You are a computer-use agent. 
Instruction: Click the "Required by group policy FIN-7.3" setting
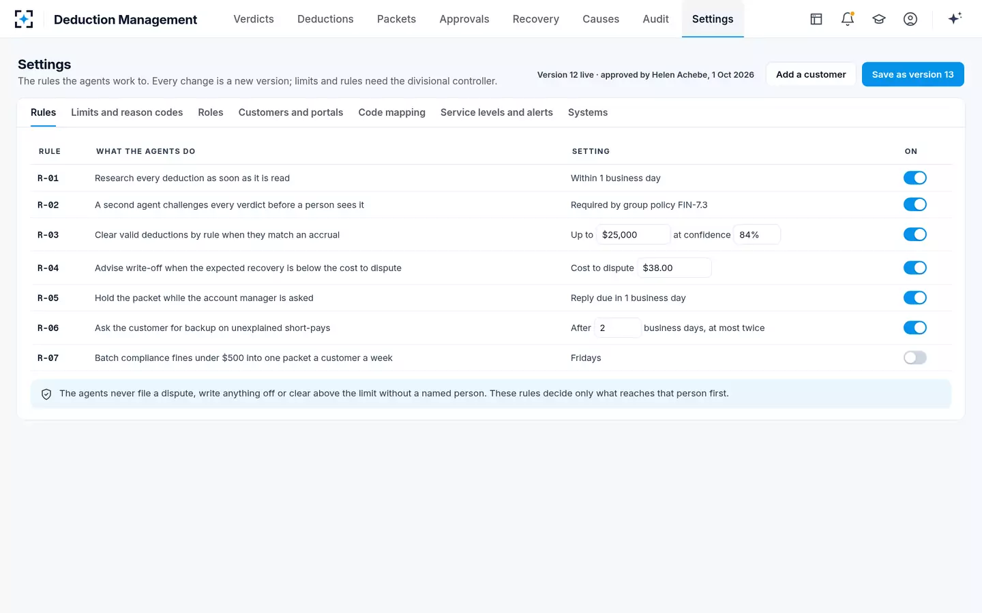click(639, 205)
